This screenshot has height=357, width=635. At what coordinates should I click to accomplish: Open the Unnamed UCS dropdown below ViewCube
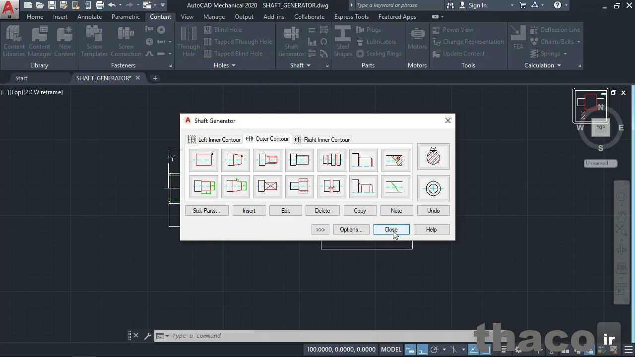point(600,163)
